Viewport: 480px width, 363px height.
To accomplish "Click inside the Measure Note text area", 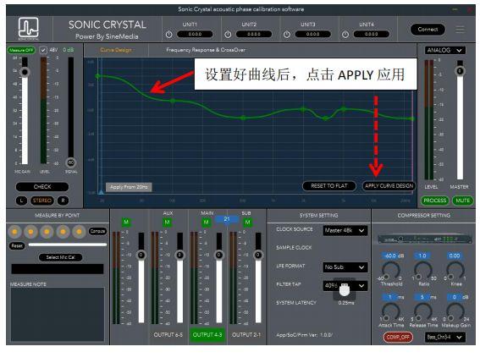I will [x=58, y=314].
